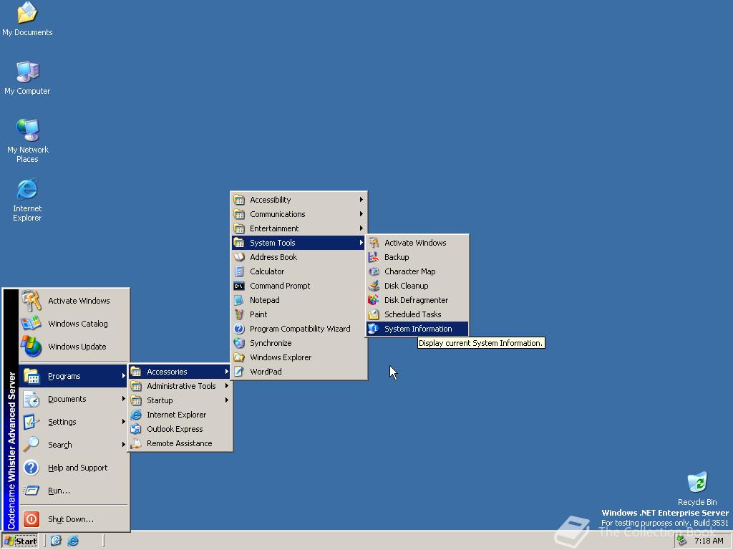The image size is (733, 550).
Task: Expand the Settings submenu arrow
Action: [123, 422]
